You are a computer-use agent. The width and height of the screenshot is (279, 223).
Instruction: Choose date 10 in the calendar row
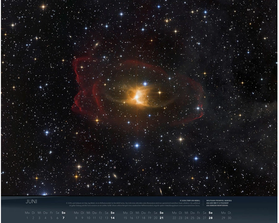[88, 218]
